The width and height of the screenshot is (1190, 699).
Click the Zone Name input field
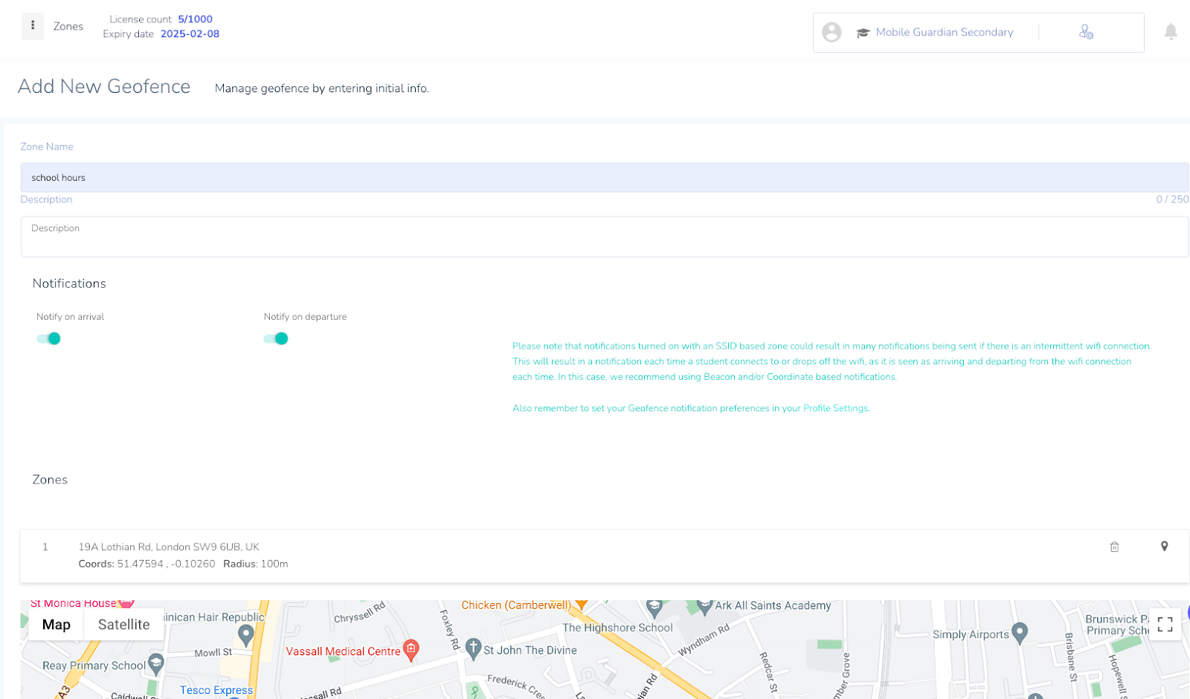[x=604, y=178]
